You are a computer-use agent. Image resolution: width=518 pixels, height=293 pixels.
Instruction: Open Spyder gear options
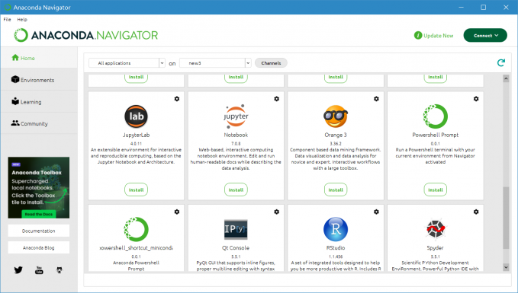pyautogui.click(x=476, y=212)
